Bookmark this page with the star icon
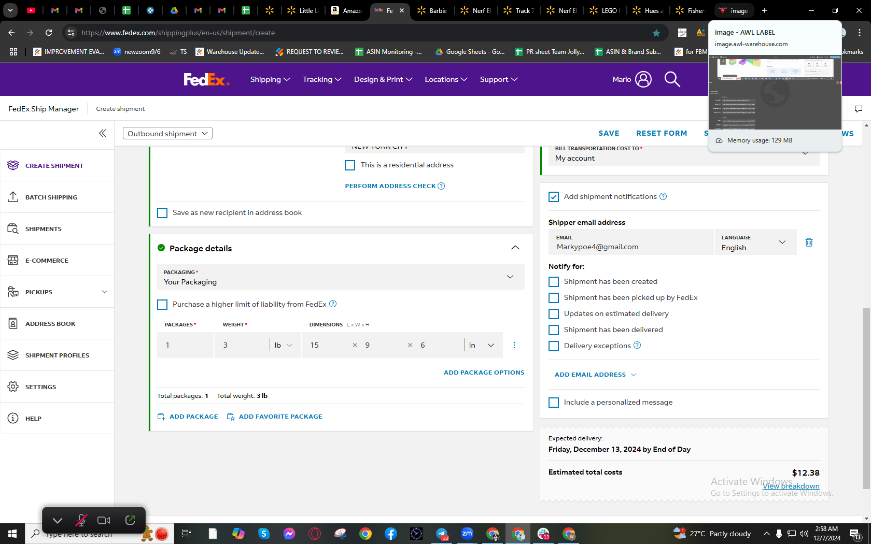 [x=656, y=33]
